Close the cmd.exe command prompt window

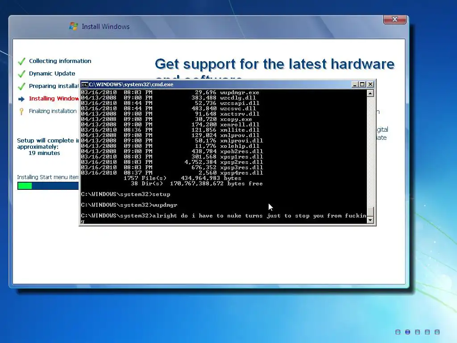370,84
